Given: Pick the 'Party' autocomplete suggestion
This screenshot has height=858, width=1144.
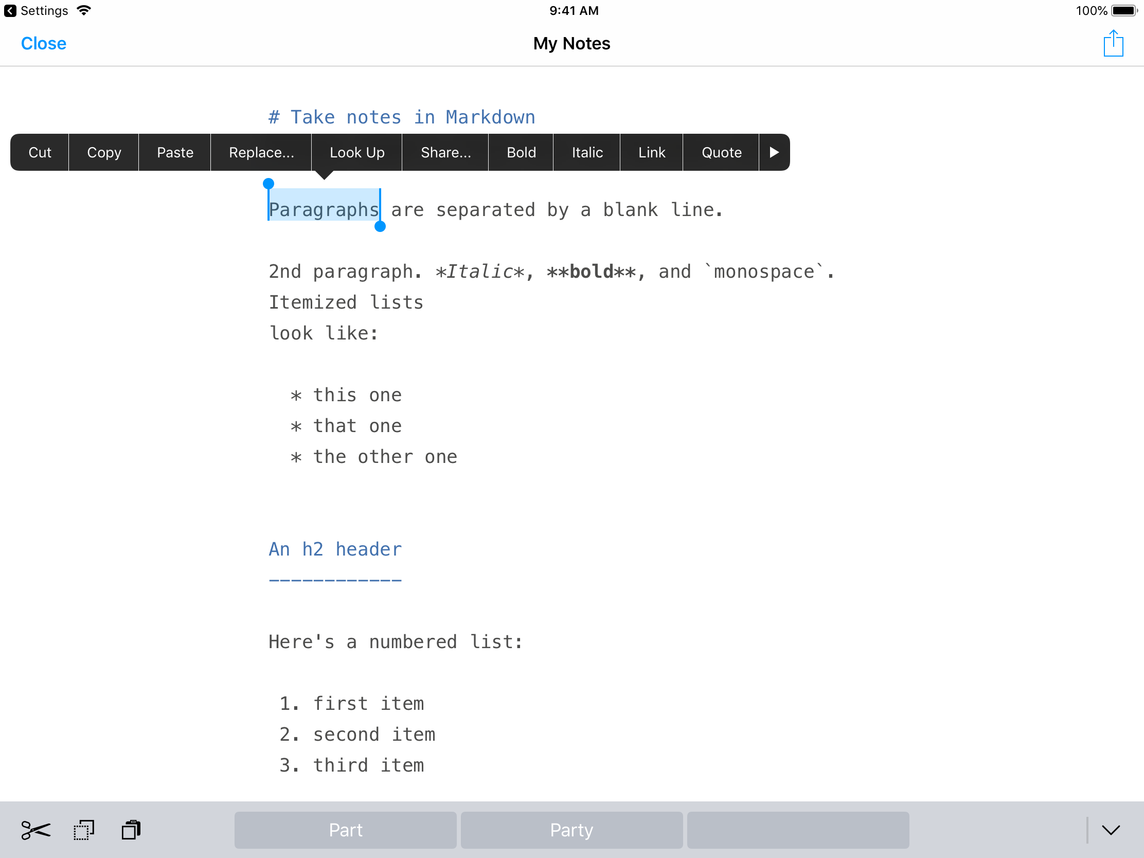Looking at the screenshot, I should coord(571,830).
